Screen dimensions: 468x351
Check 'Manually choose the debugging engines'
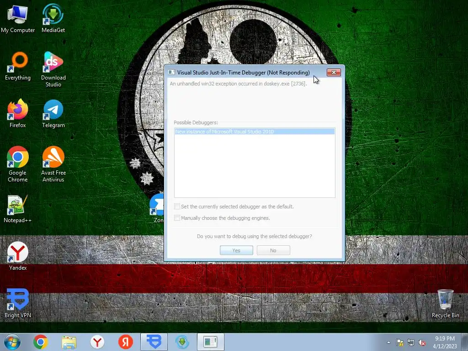tap(177, 218)
